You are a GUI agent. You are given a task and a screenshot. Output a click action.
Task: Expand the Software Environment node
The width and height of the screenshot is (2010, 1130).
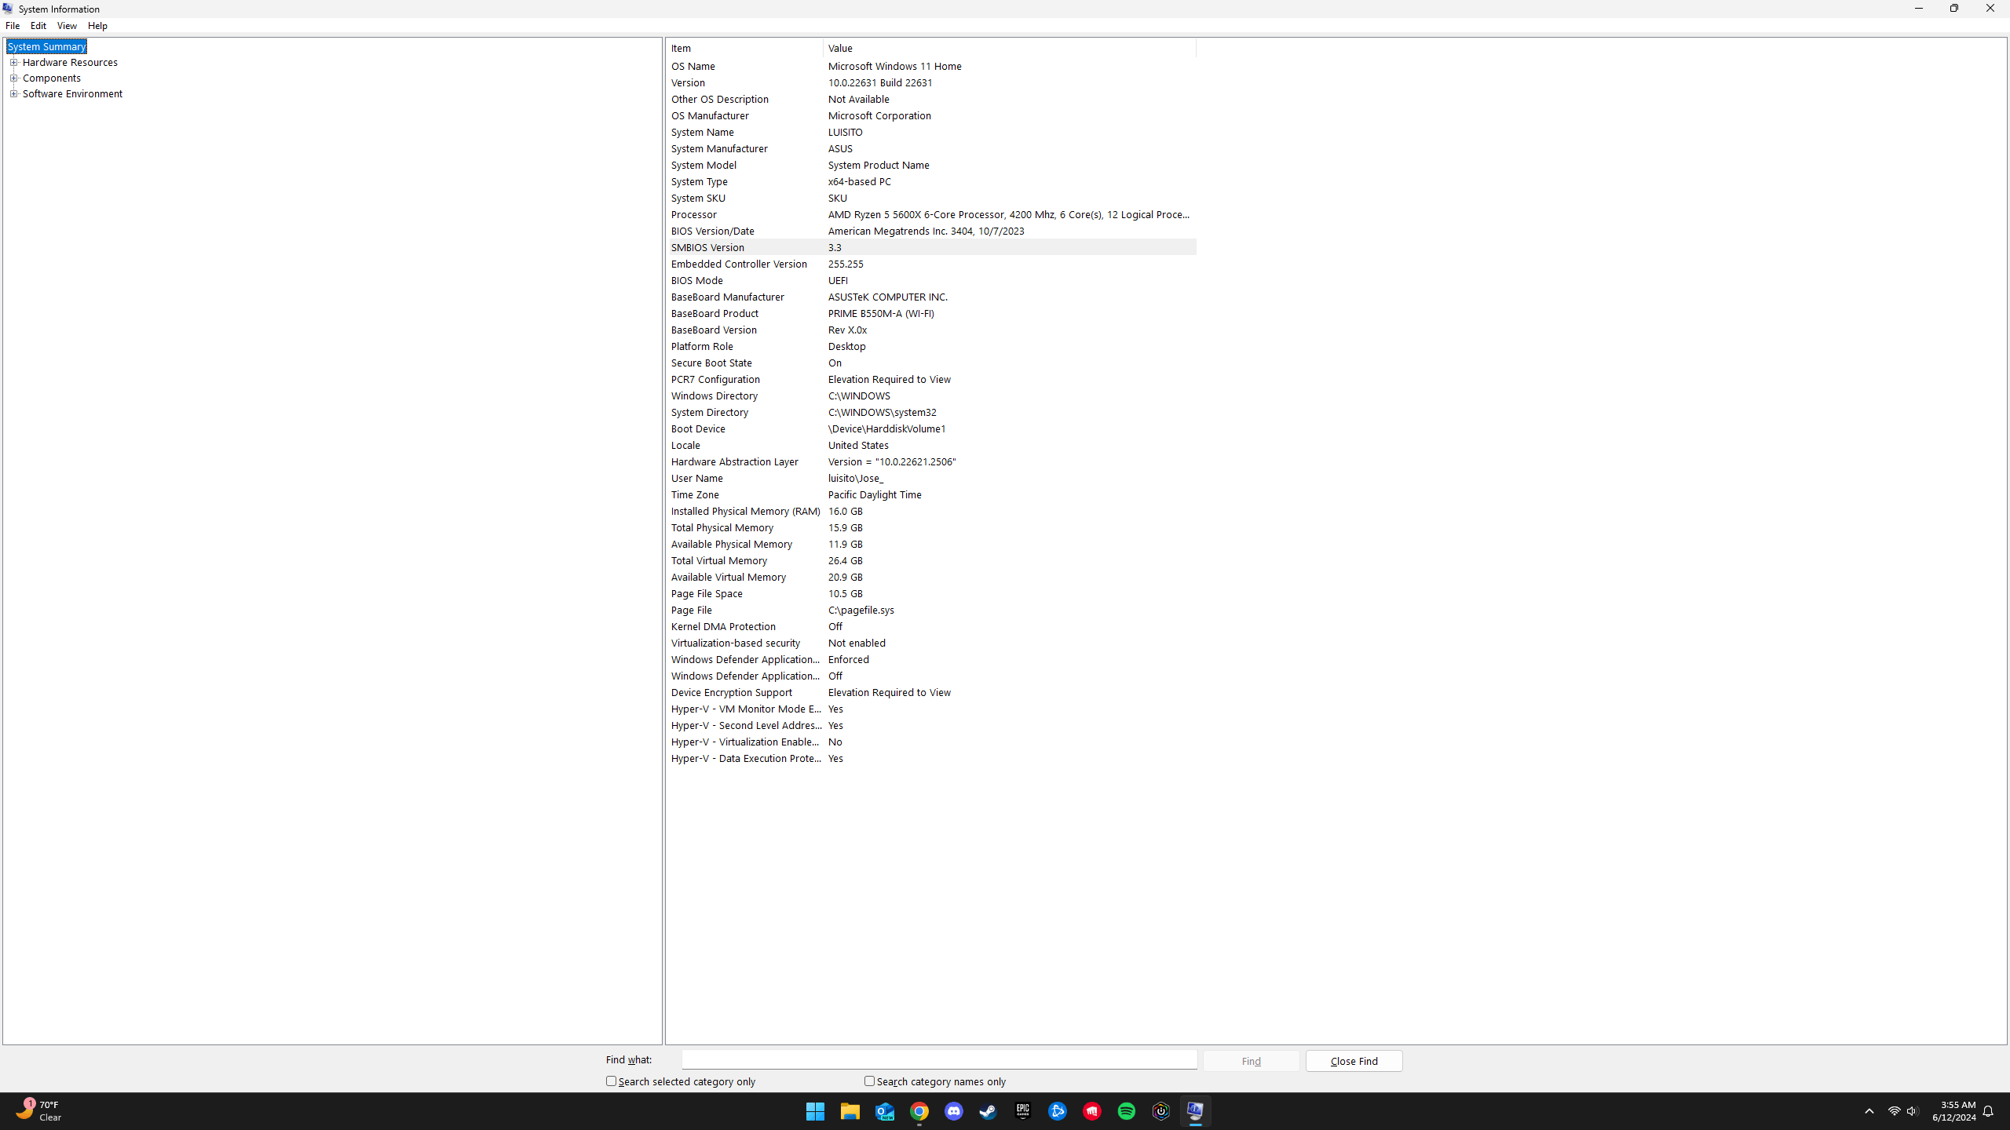click(13, 93)
